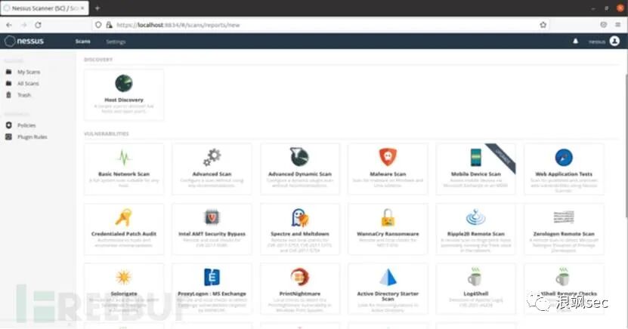Choose PrintNightmare icon
This screenshot has width=628, height=329.
pyautogui.click(x=299, y=277)
